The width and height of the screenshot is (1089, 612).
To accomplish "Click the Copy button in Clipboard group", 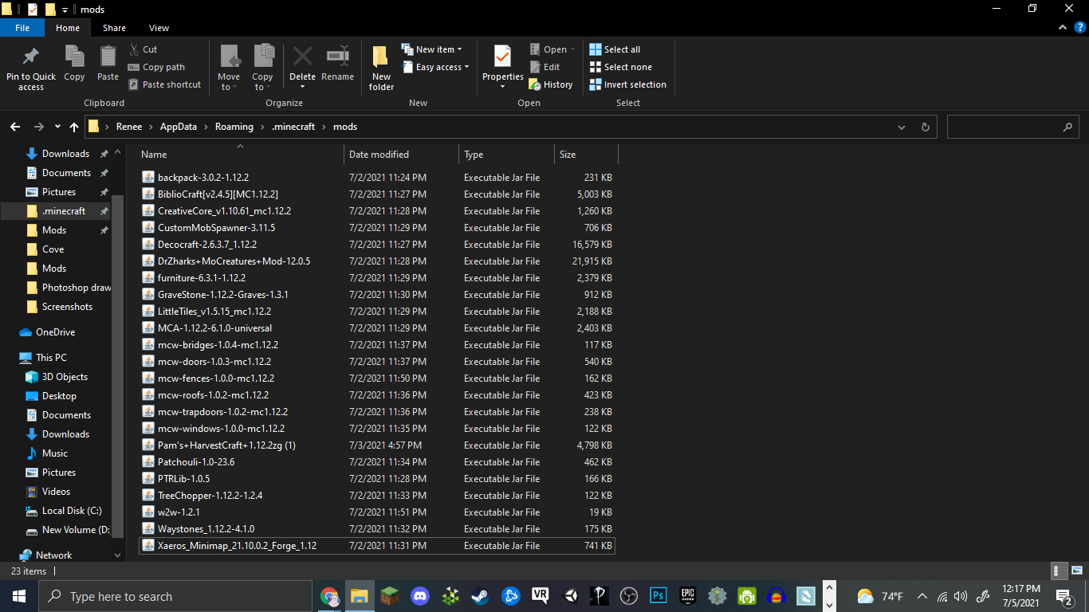I will click(74, 64).
